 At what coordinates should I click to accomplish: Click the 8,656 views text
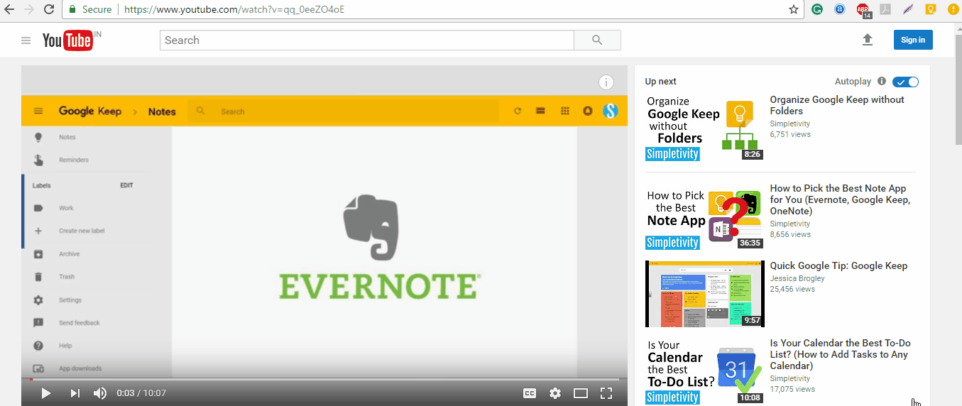pos(790,234)
